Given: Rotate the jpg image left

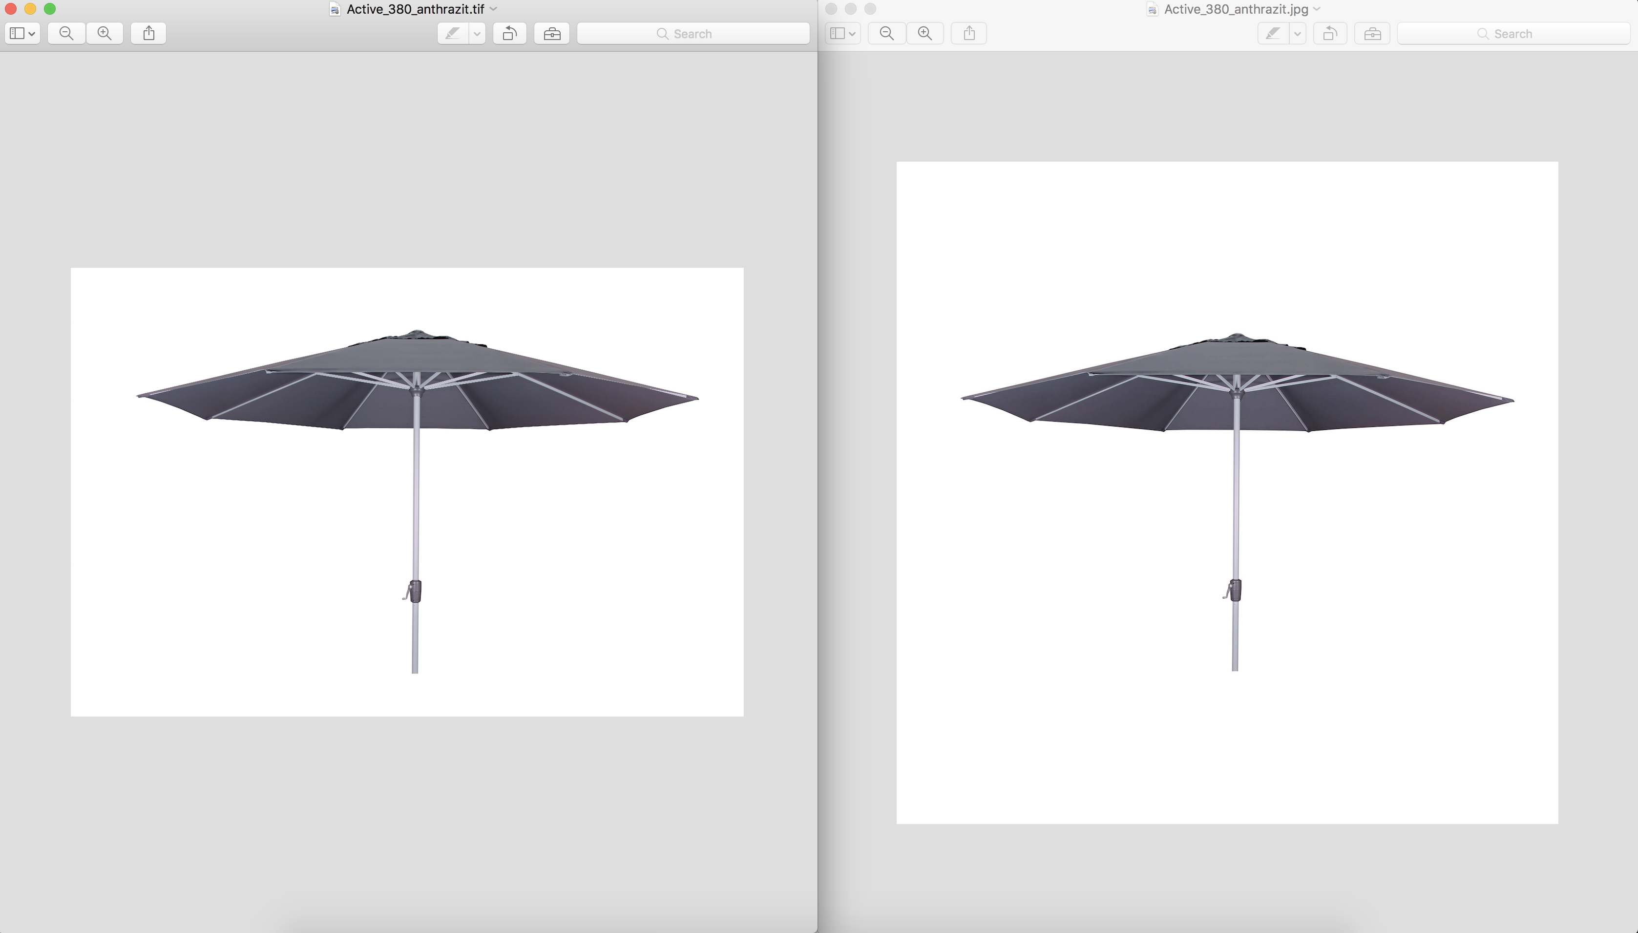Looking at the screenshot, I should [1330, 33].
